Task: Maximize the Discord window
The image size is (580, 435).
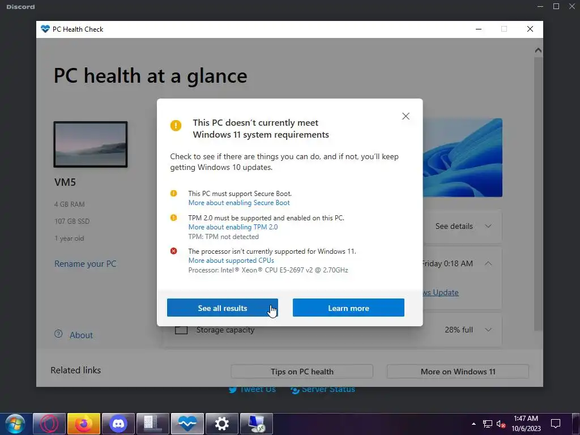Action: pyautogui.click(x=556, y=7)
